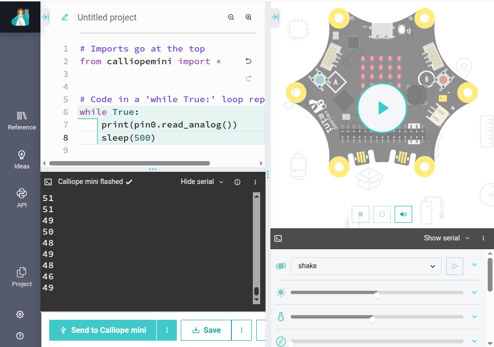Screen dimensions: 494x347
Task: Send the selected shake gesture
Action: pyautogui.click(x=455, y=266)
